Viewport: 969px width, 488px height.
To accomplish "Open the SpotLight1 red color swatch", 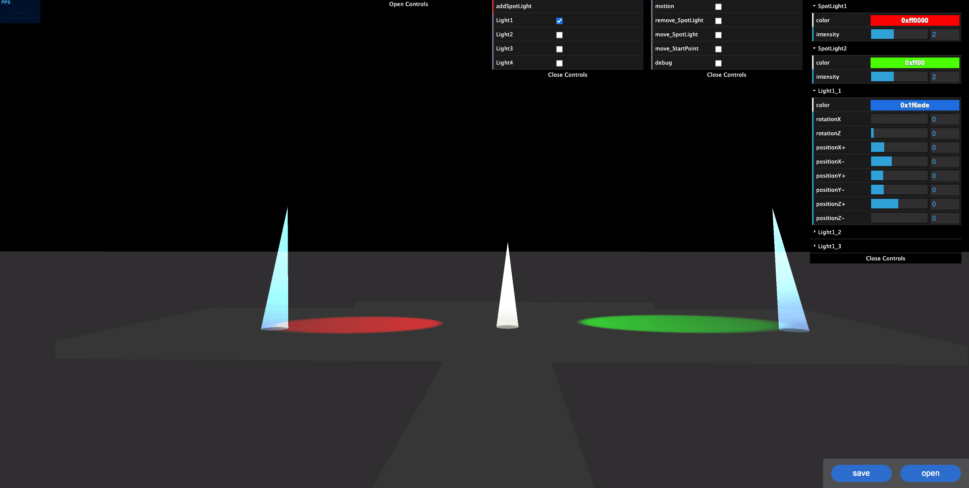I will pos(914,20).
